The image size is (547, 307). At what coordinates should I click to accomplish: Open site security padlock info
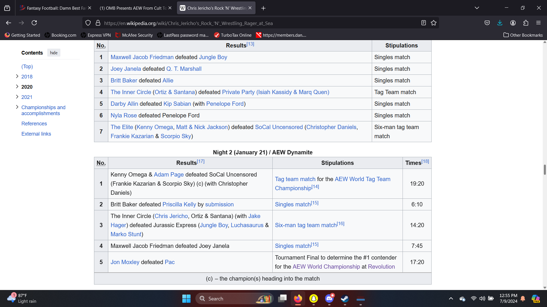coord(98,23)
